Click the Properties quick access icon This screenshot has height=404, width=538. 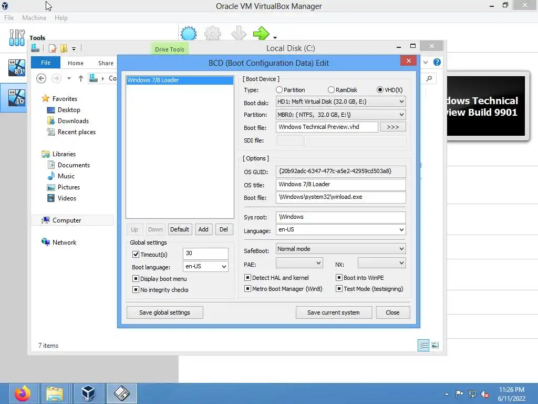[x=53, y=48]
